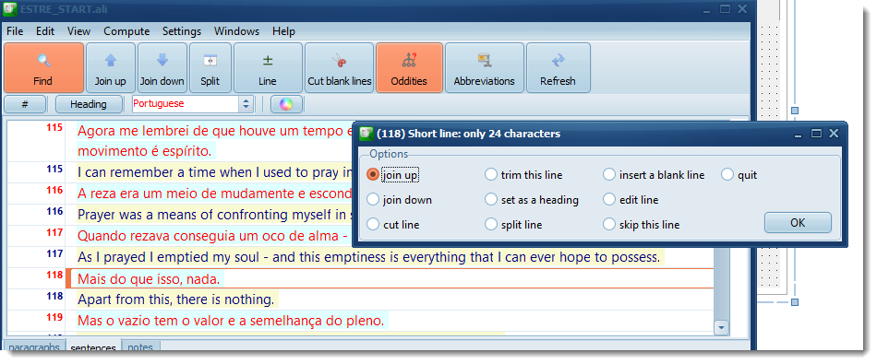Click the Refresh toolbar button
Viewport: 877px width, 364px height.
click(559, 67)
